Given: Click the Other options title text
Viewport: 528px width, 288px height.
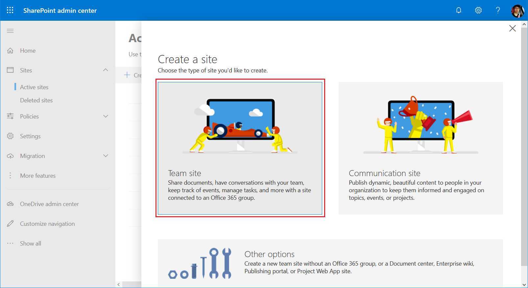Looking at the screenshot, I should (269, 254).
